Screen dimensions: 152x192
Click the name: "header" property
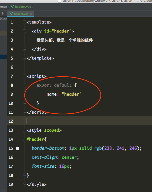coord(64,94)
